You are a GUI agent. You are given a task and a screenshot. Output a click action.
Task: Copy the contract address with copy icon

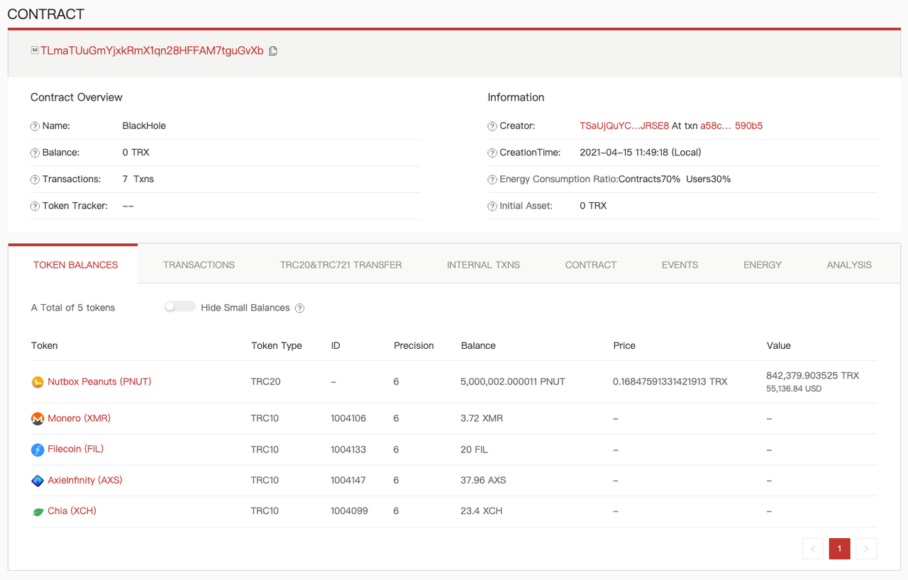point(273,51)
